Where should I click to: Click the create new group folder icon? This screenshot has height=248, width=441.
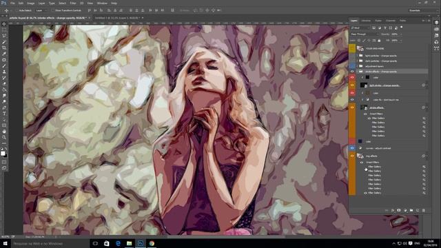pyautogui.click(x=411, y=210)
